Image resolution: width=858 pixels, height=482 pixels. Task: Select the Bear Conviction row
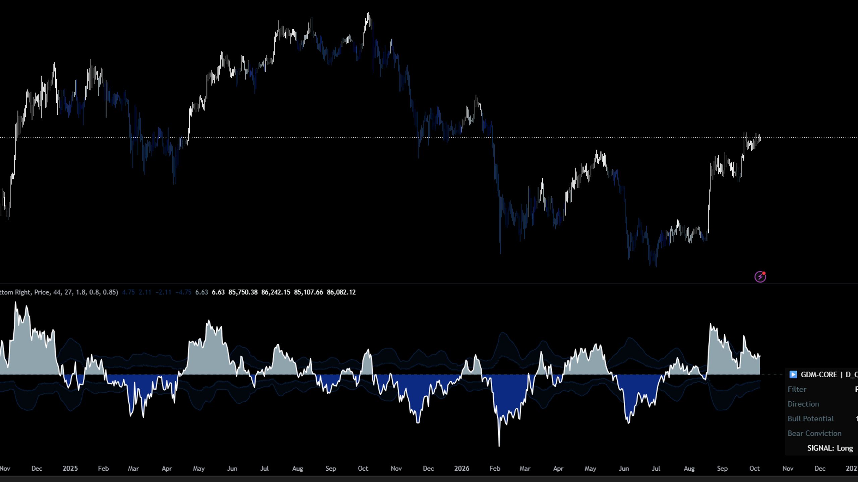[822, 433]
